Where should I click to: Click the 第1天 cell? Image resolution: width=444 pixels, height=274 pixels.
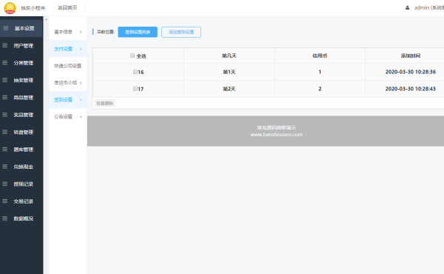pos(229,72)
